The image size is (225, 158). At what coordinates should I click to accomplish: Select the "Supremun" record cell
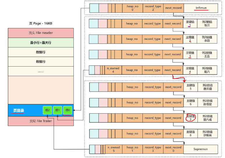201,149
